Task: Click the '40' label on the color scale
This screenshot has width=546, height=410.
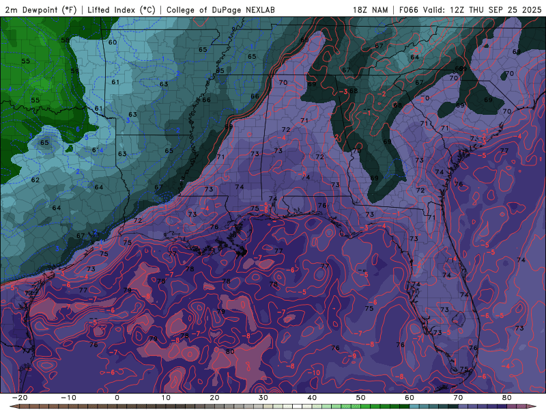Action: click(312, 398)
